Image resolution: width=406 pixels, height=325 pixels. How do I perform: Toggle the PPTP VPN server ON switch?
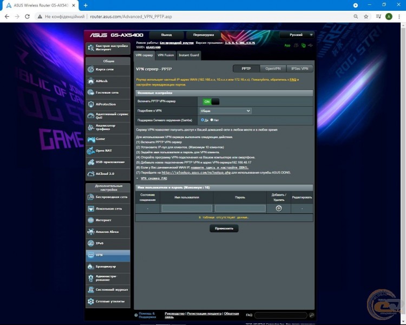tap(211, 102)
